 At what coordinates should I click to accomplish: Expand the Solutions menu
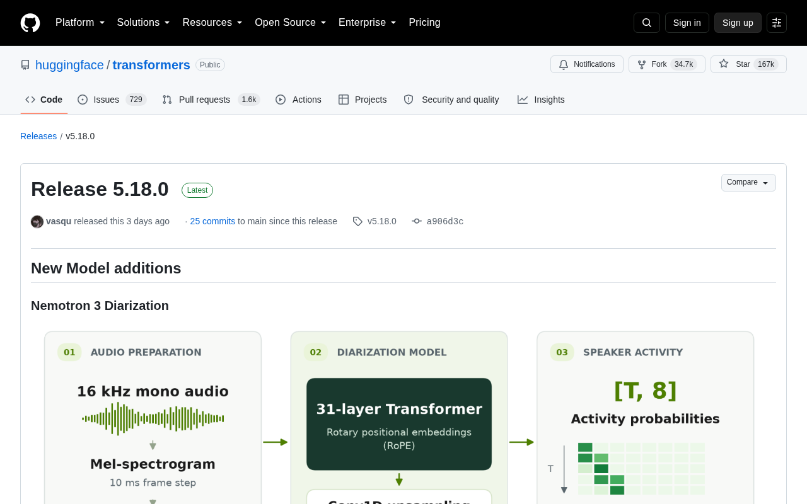[144, 23]
